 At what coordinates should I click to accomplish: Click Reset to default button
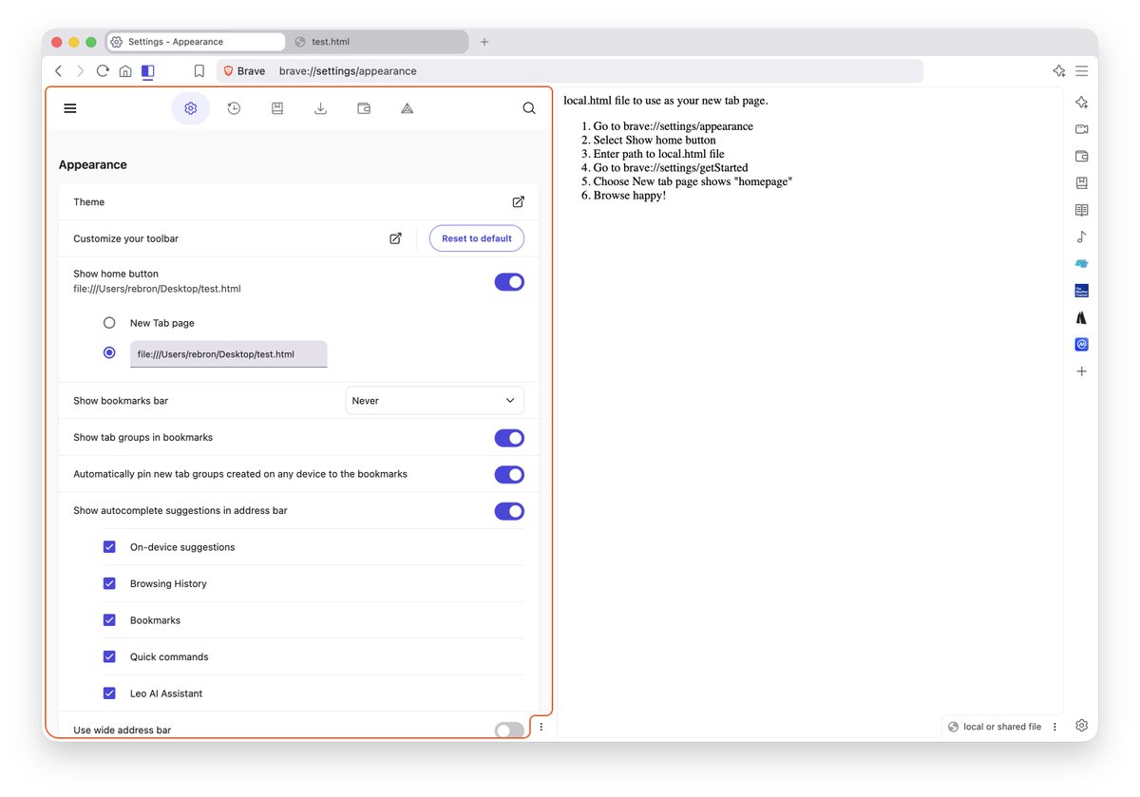tap(477, 238)
